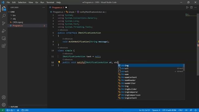This screenshot has height=112, width=199.
Task: Open the Extensions view icon
Action: tap(4, 46)
